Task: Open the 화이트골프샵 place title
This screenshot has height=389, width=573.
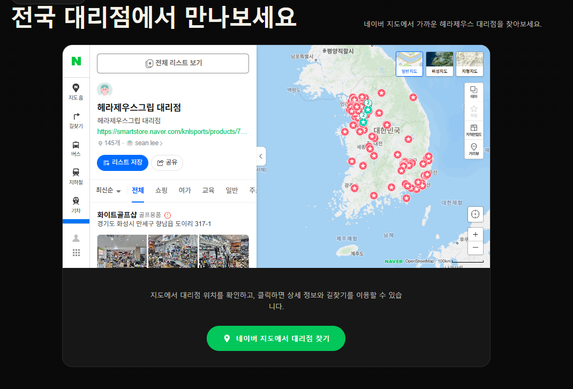Action: (x=117, y=215)
